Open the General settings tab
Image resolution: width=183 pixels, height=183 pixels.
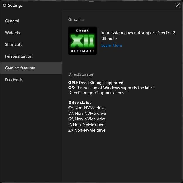(x=12, y=21)
